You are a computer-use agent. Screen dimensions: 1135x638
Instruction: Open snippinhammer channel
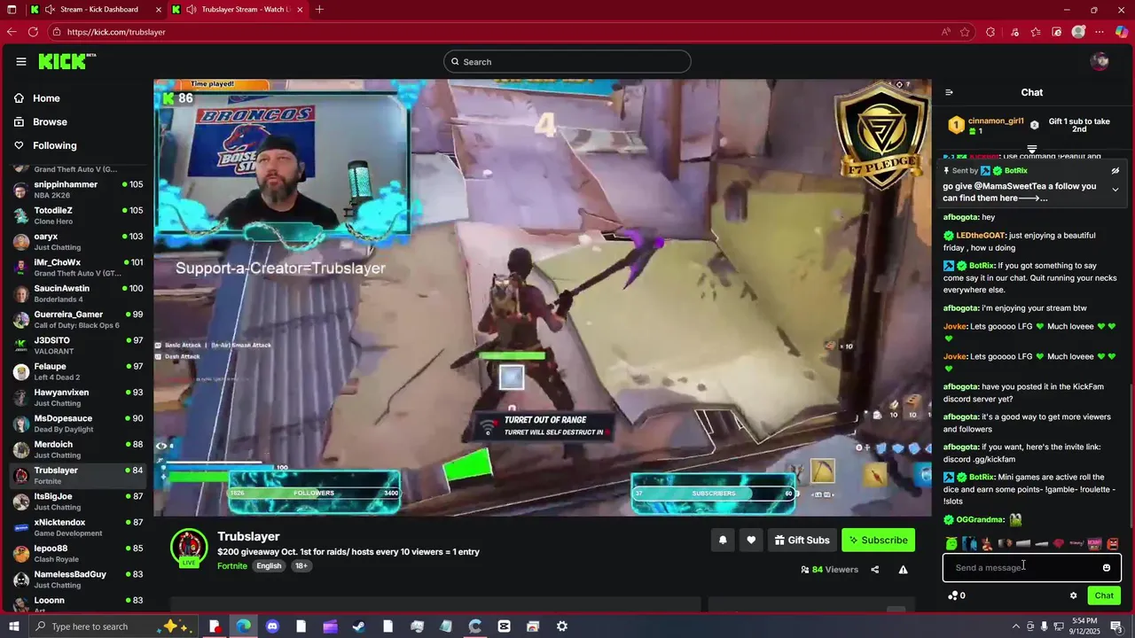[78, 190]
